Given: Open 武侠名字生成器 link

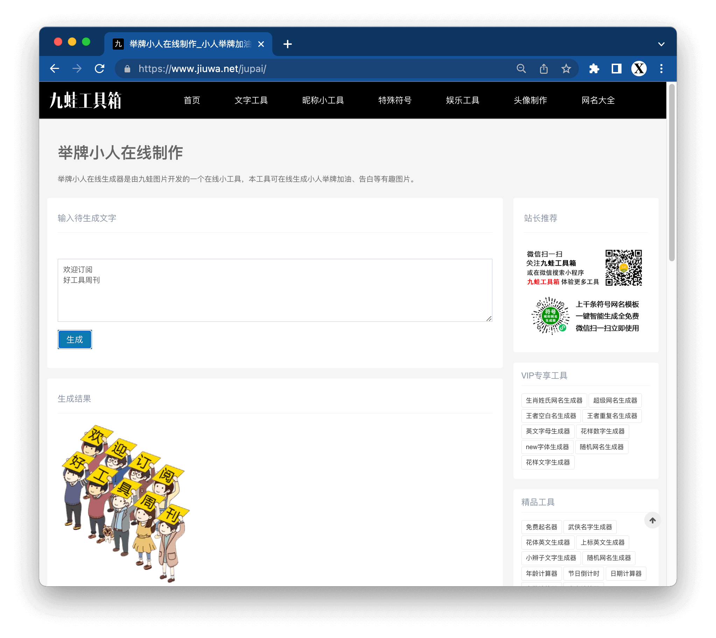Looking at the screenshot, I should pos(589,526).
